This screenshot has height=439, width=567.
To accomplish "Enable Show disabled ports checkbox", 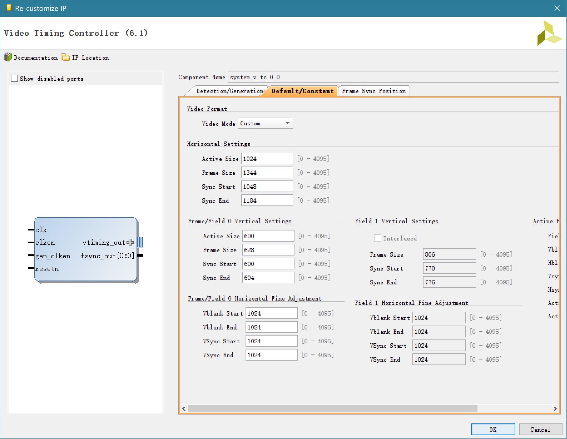I will [x=14, y=78].
